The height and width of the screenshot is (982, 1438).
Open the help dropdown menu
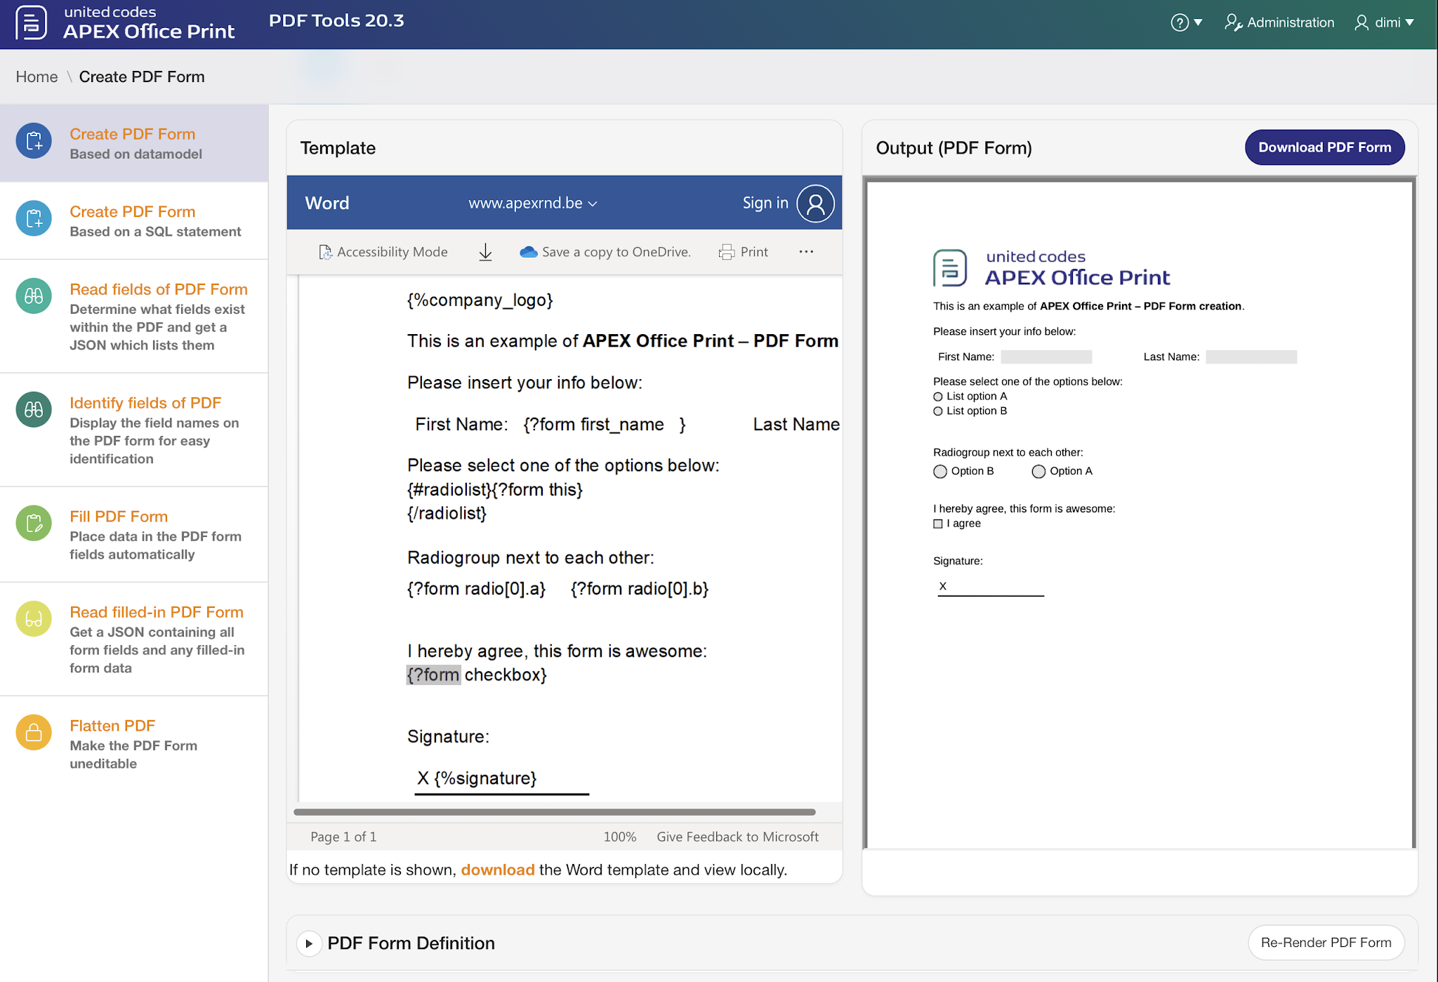coord(1187,22)
